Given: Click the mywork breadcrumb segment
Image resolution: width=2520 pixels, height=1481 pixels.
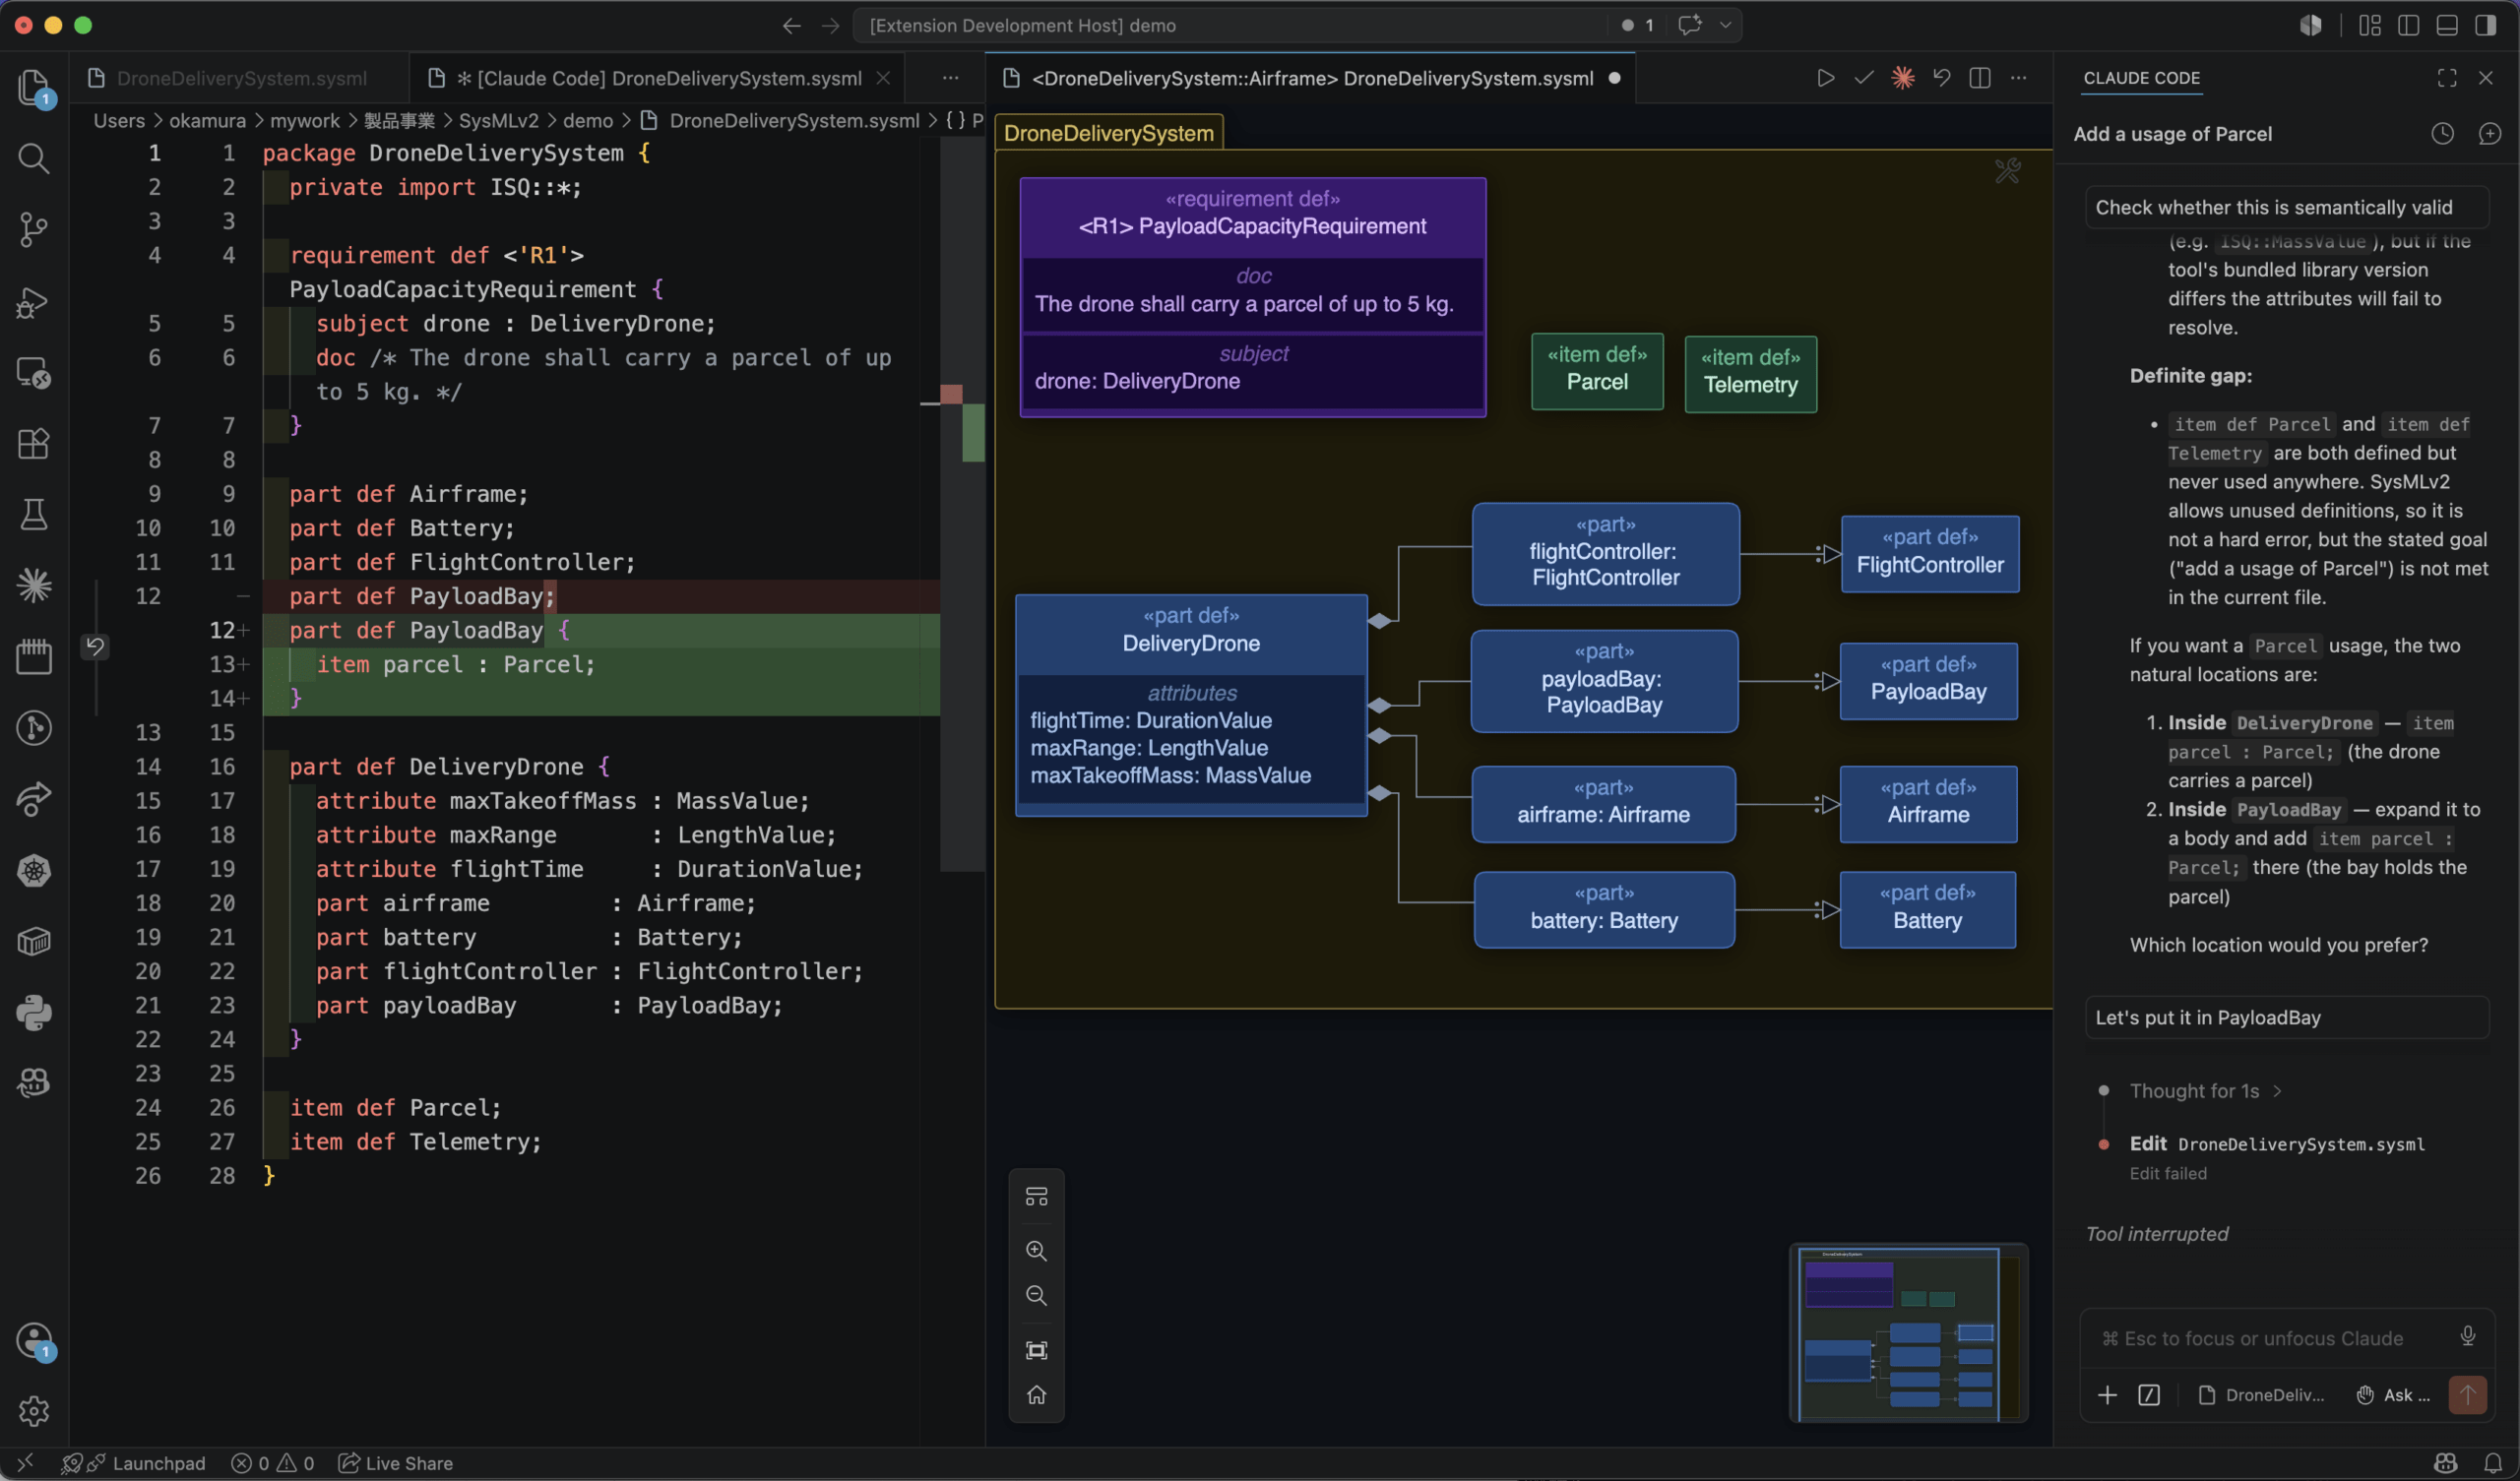Looking at the screenshot, I should click(305, 121).
